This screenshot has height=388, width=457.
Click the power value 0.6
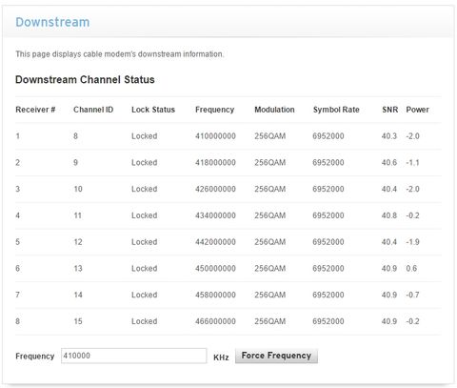[411, 268]
